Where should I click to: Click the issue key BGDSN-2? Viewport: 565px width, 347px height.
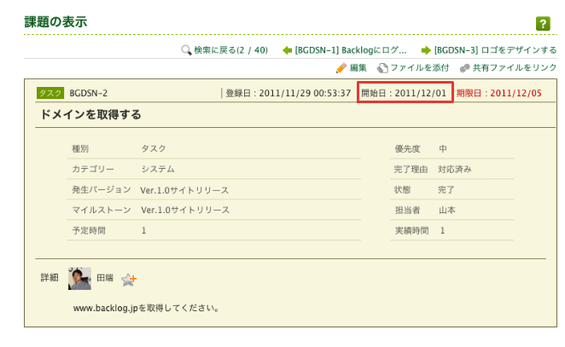(x=88, y=93)
